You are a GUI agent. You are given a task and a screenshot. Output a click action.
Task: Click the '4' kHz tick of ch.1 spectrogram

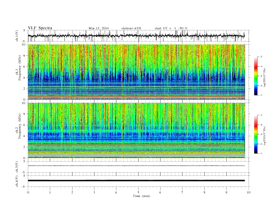point(24,78)
